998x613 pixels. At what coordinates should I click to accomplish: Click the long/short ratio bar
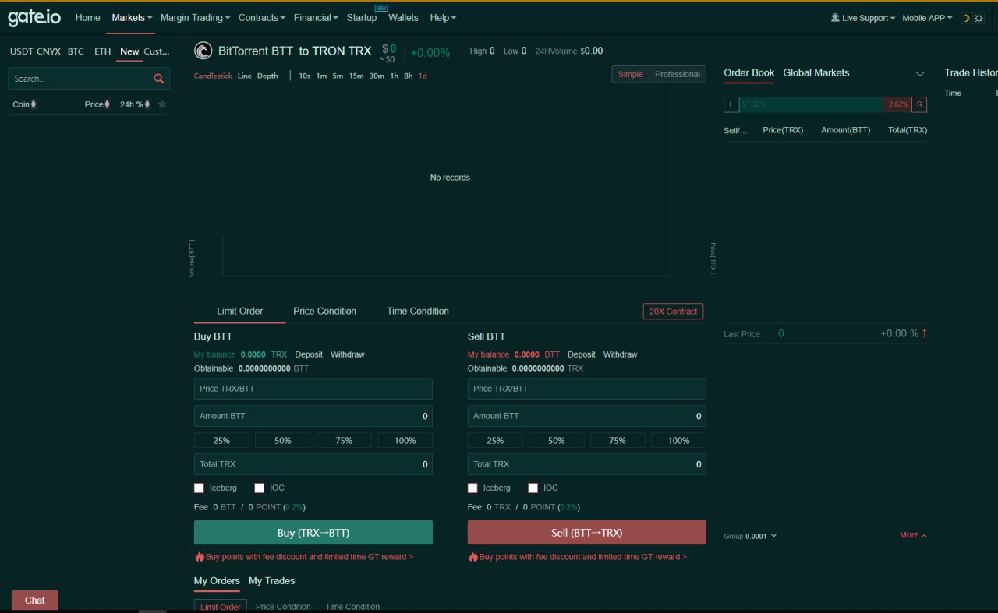[825, 104]
